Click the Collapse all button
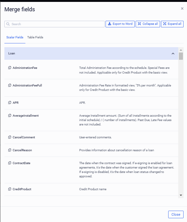 coord(148,24)
